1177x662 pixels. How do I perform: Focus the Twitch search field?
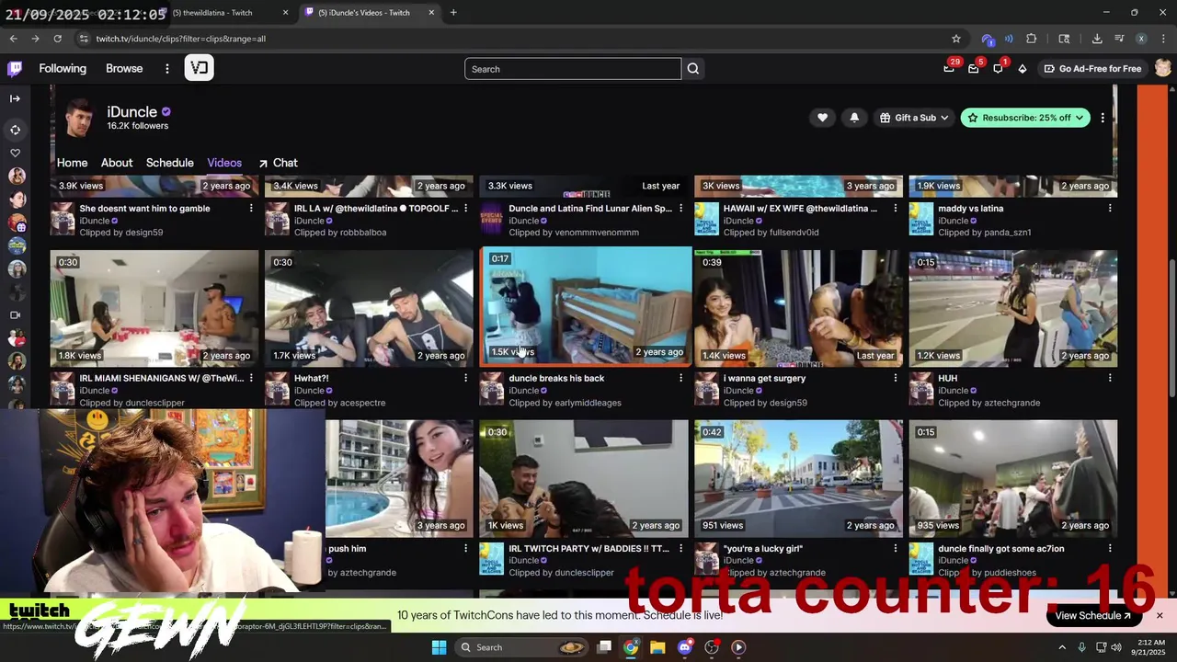tap(573, 69)
